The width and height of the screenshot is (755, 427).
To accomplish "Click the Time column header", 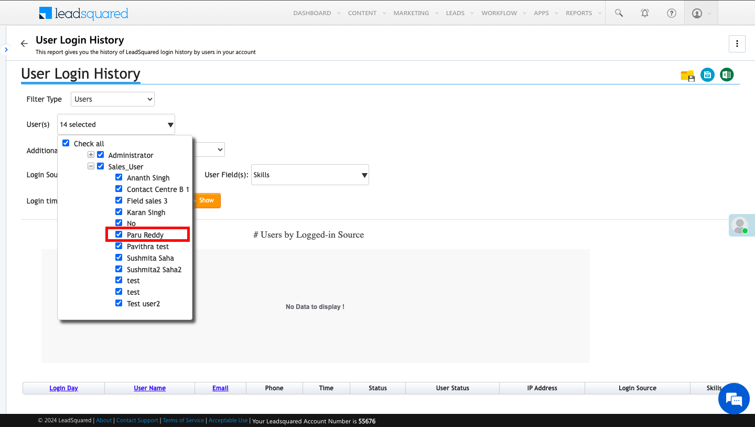I will [x=326, y=388].
